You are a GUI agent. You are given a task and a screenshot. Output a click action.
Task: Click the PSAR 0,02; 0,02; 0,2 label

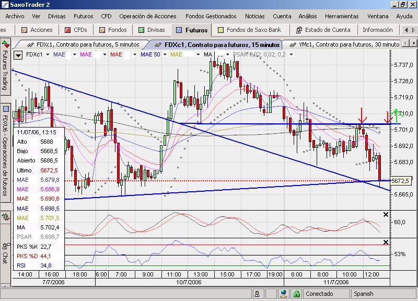click(x=259, y=55)
